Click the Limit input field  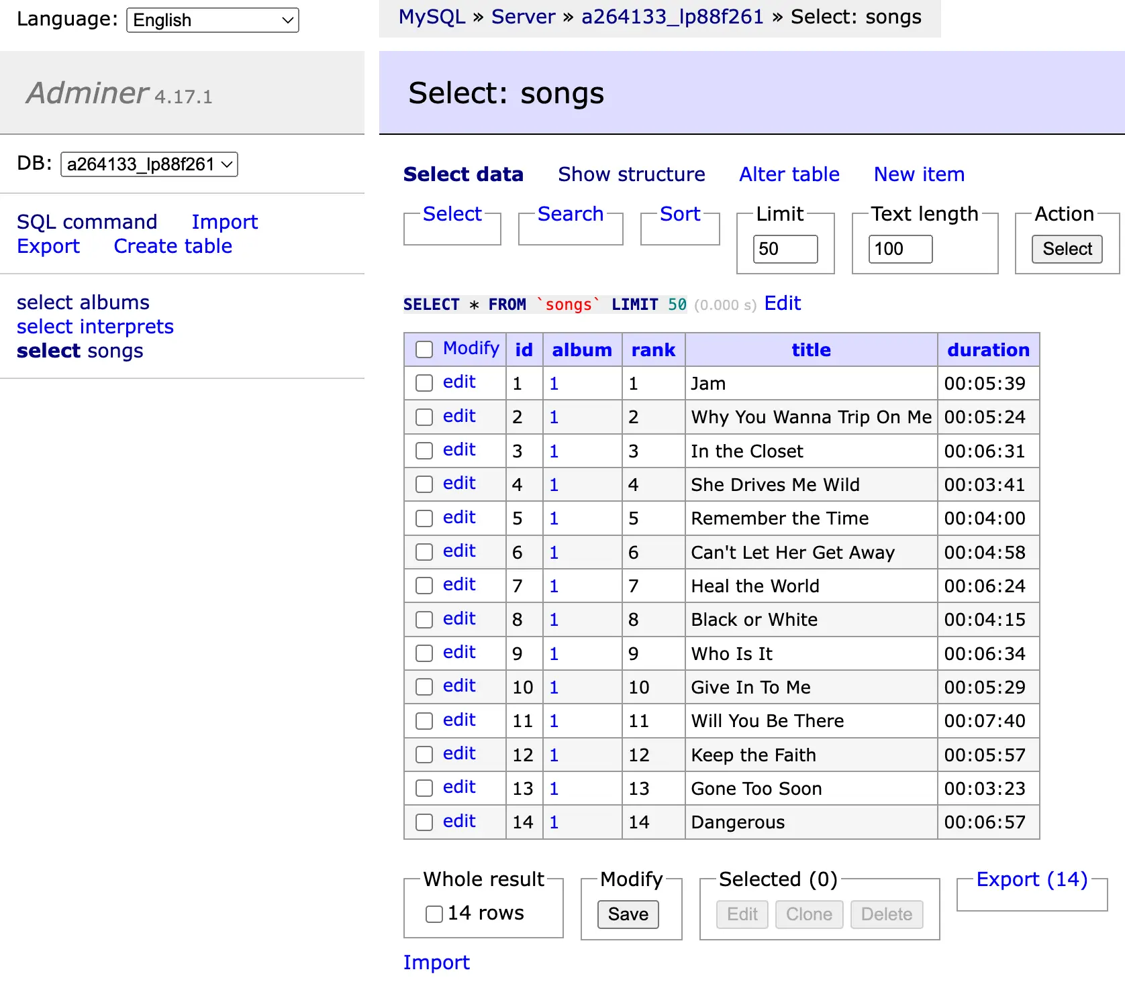pyautogui.click(x=785, y=249)
